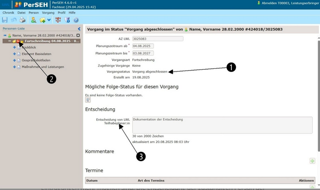Click the Print icon in toolbar
320x190 pixels.
click(22, 20)
